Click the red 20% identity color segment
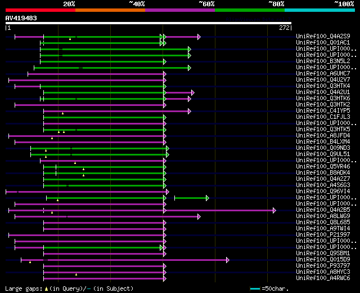Image resolution: width=360 pixels, height=293 pixels. coord(40,10)
